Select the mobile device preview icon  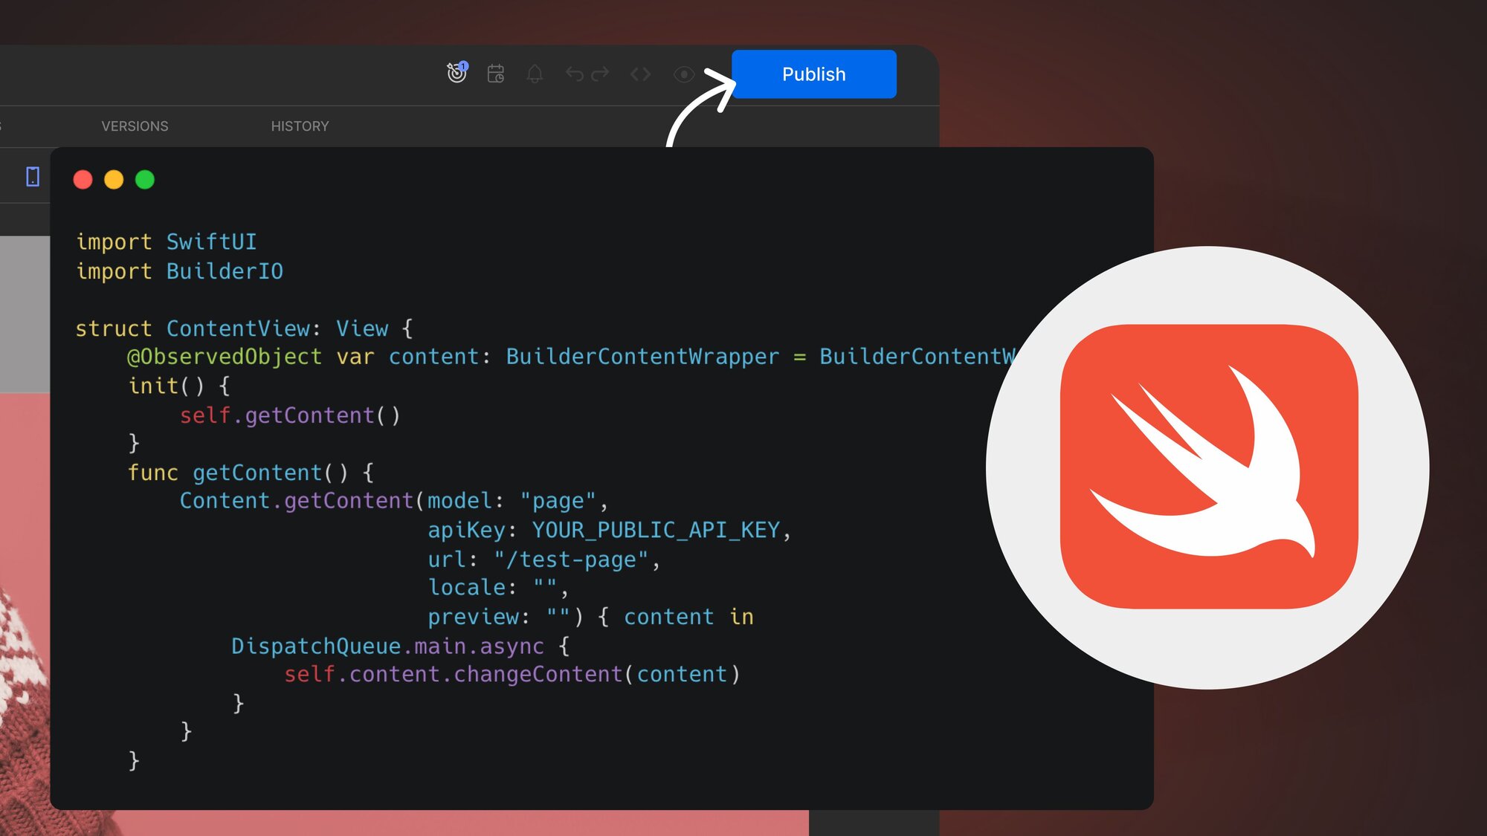pyautogui.click(x=33, y=177)
